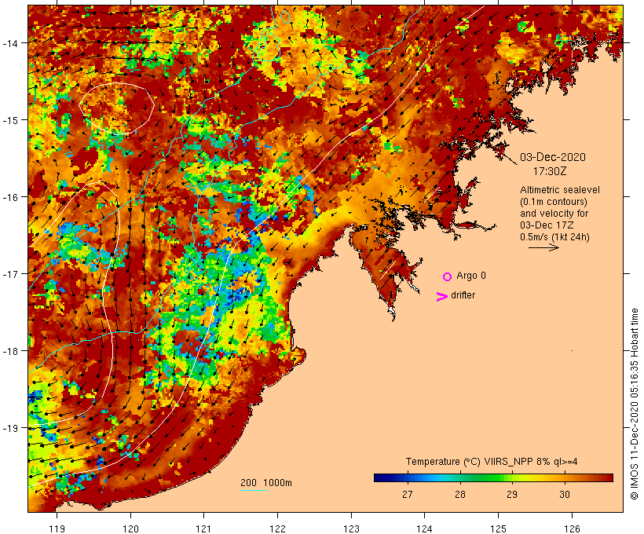Click the '(0.1m contours)' text
Screen dimensions: 644x534
click(554, 202)
